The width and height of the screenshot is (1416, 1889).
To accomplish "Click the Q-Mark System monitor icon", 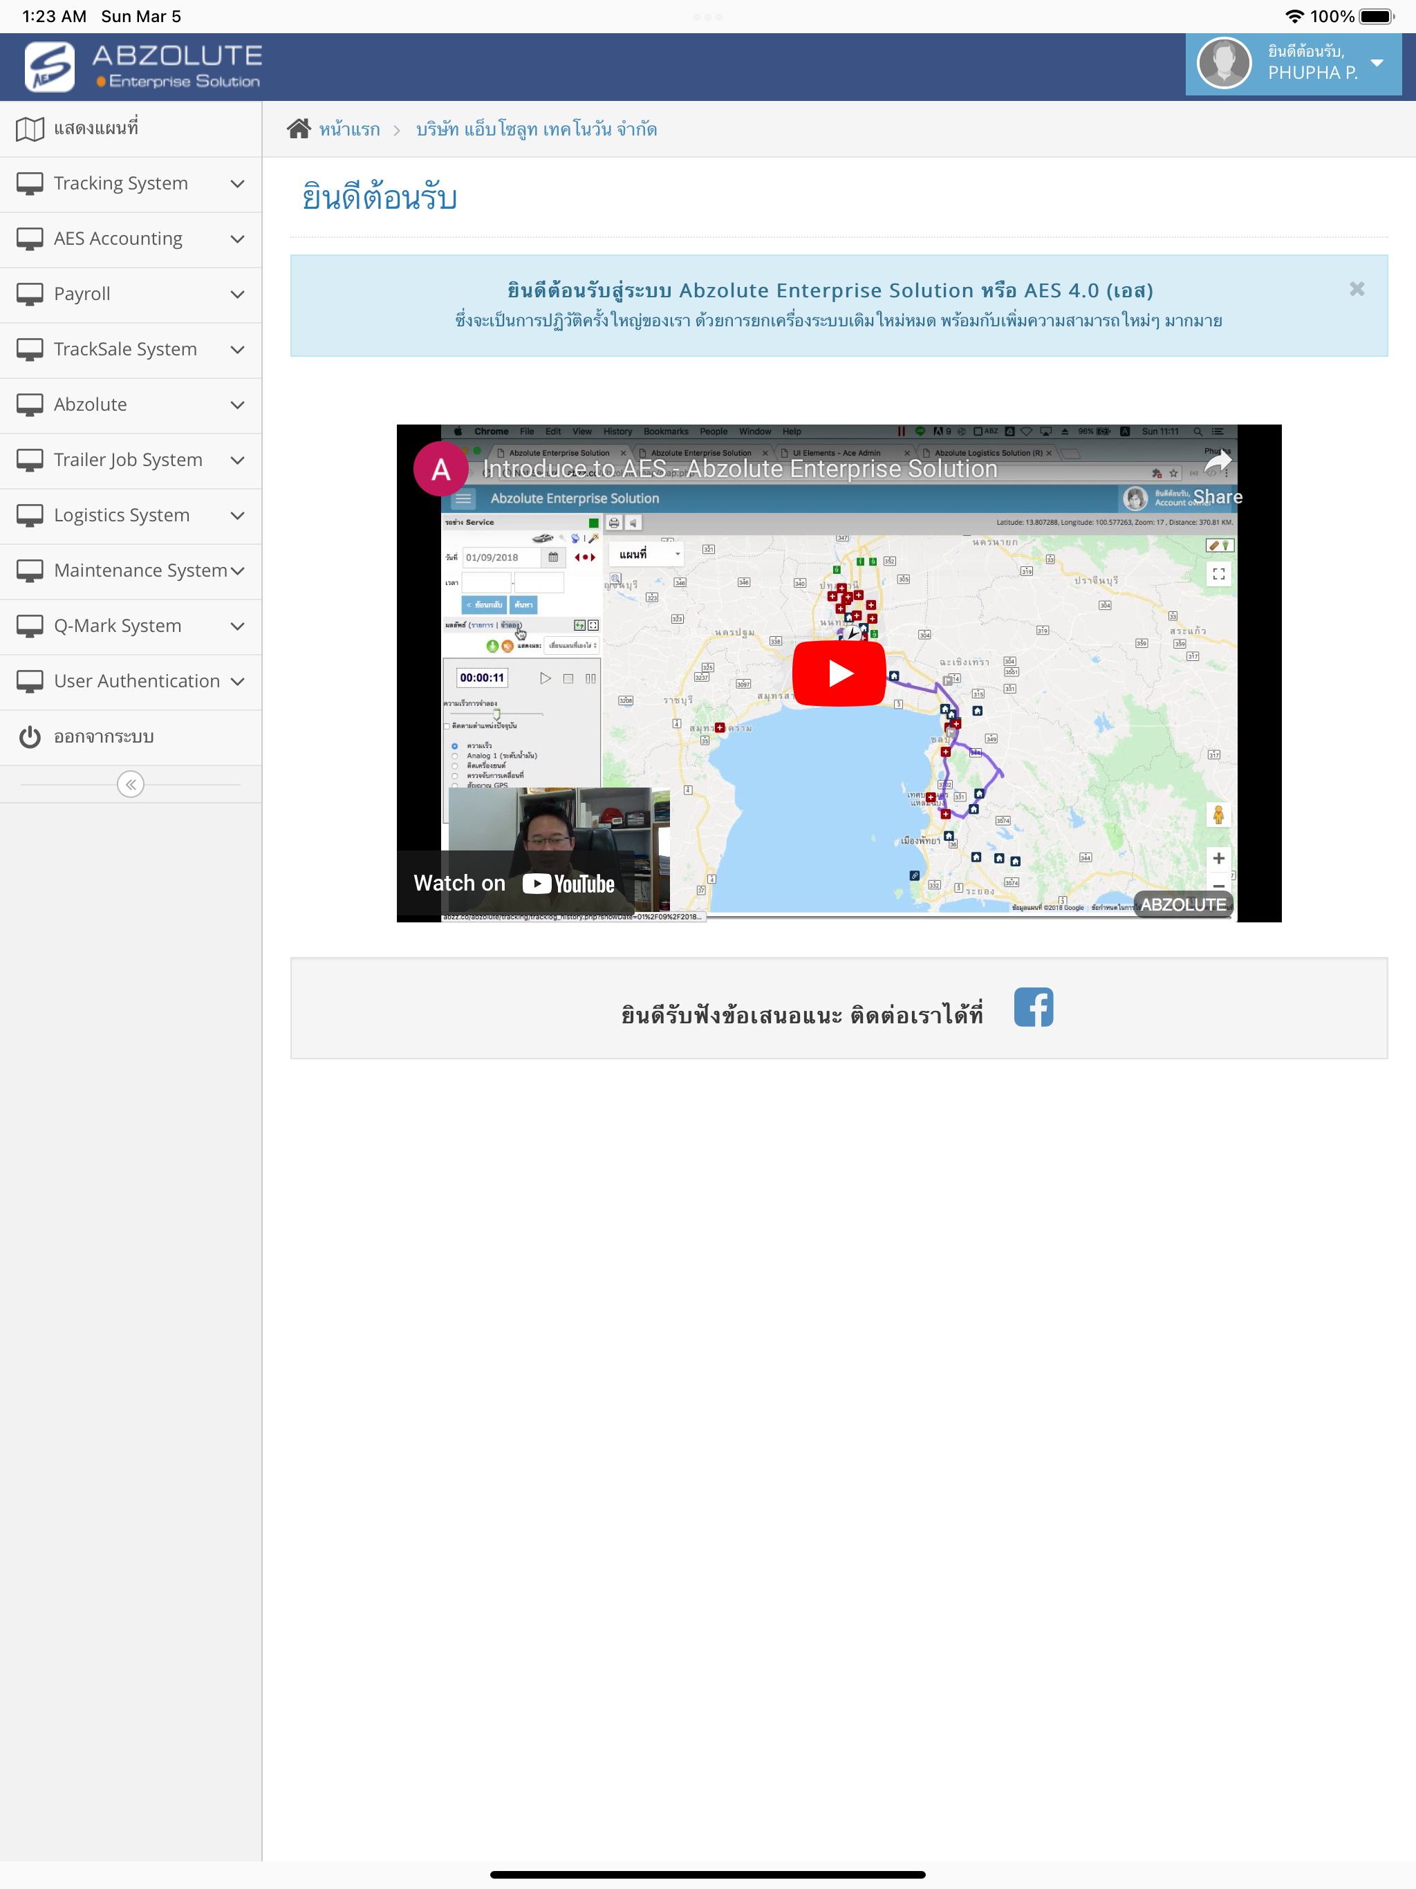I will pos(30,626).
